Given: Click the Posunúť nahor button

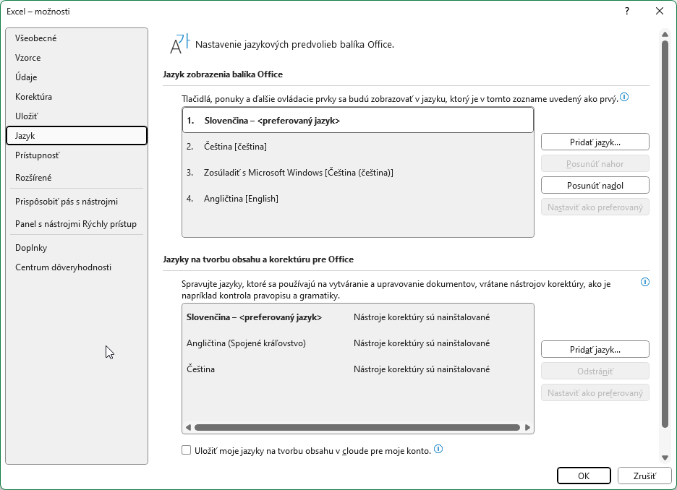Looking at the screenshot, I should (595, 164).
